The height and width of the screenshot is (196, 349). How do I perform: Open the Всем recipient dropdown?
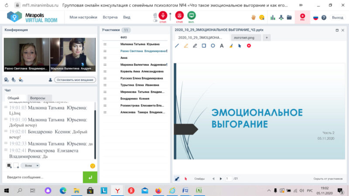(30, 166)
